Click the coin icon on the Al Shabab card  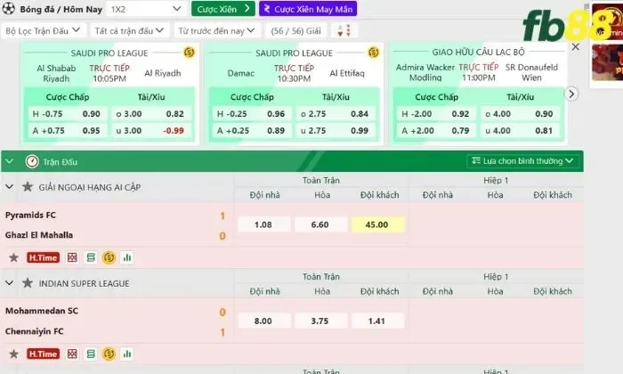click(x=188, y=53)
